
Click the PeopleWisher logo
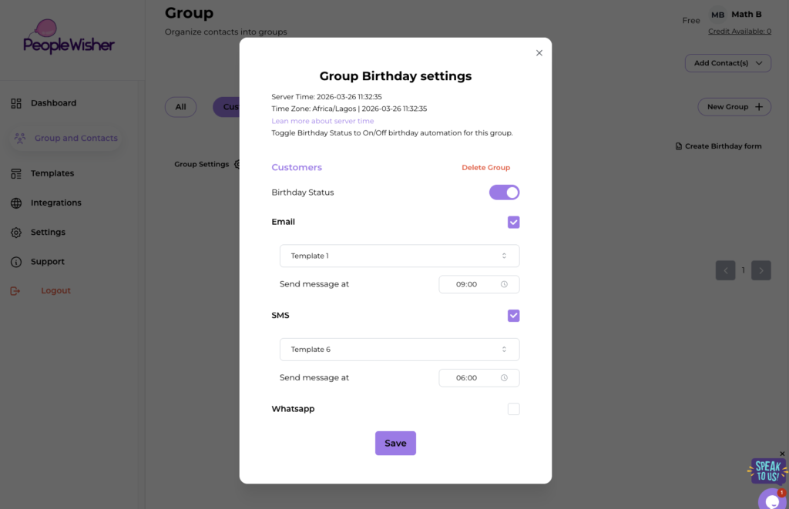tap(68, 37)
